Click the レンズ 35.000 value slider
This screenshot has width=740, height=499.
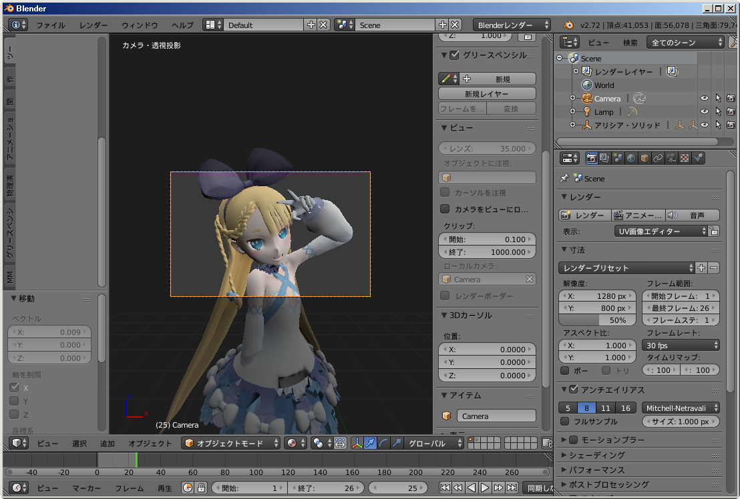tap(487, 148)
